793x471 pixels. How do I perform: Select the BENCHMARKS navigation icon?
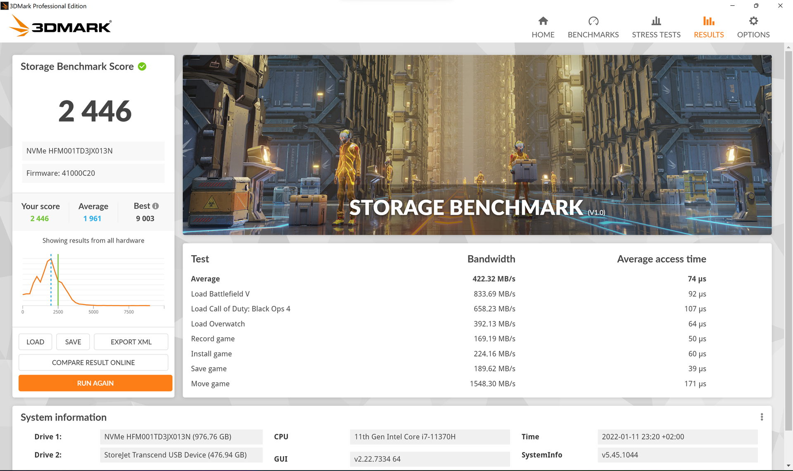(593, 21)
